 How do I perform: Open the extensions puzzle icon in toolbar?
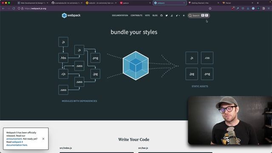tap(263, 8)
